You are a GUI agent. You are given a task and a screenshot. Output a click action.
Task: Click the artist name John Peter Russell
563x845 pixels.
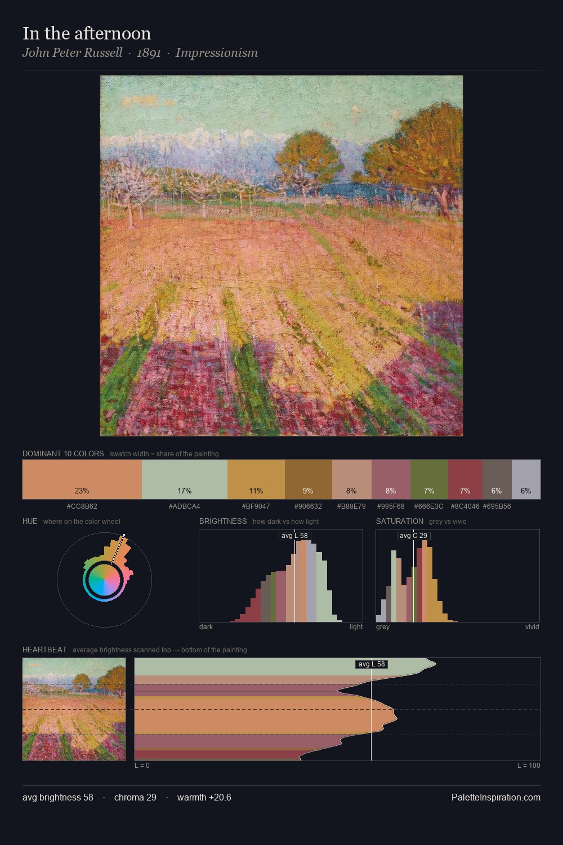pos(72,52)
